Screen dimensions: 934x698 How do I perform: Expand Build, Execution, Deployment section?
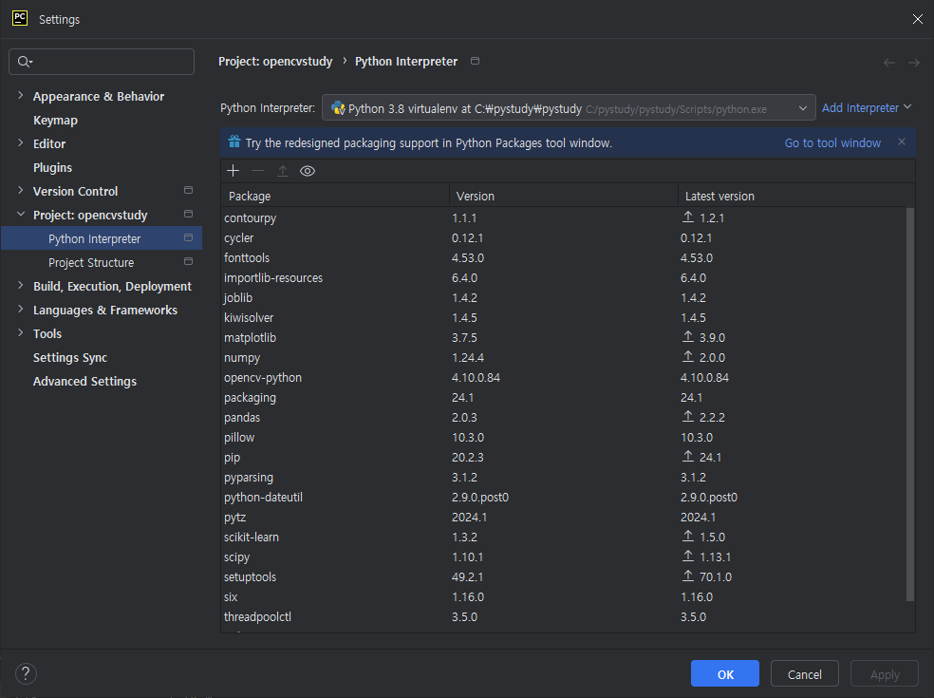coord(20,286)
